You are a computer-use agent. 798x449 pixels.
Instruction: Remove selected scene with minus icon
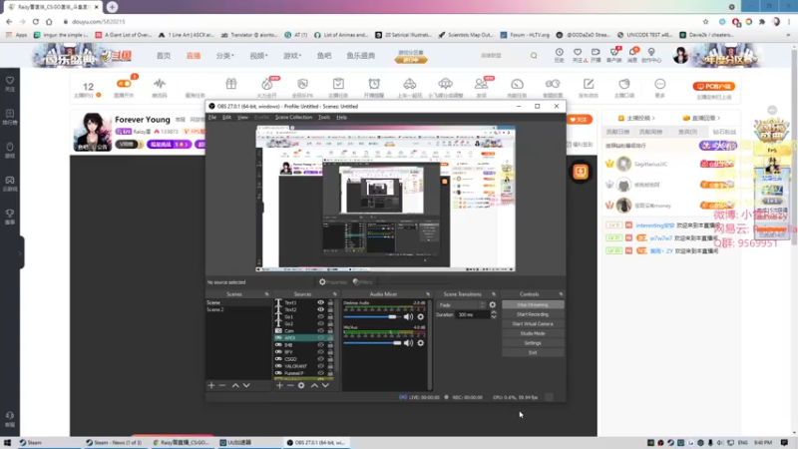[x=222, y=385]
